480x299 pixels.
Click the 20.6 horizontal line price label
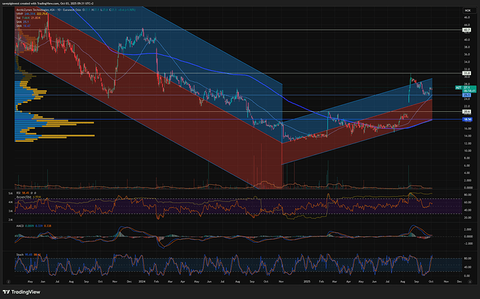467,111
